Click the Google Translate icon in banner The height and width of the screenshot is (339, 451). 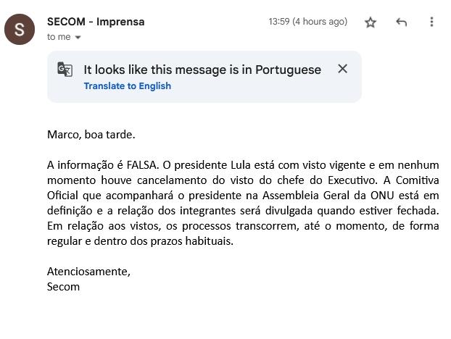[x=65, y=70]
